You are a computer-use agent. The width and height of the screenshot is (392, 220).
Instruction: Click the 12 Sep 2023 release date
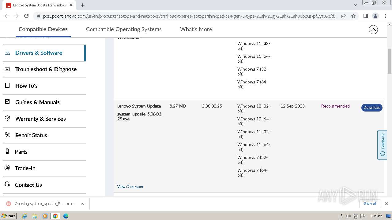pos(292,106)
